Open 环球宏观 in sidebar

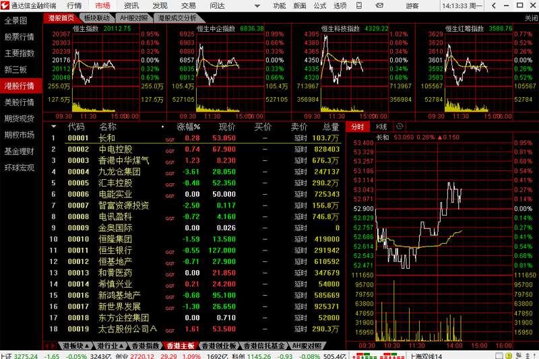(20, 168)
